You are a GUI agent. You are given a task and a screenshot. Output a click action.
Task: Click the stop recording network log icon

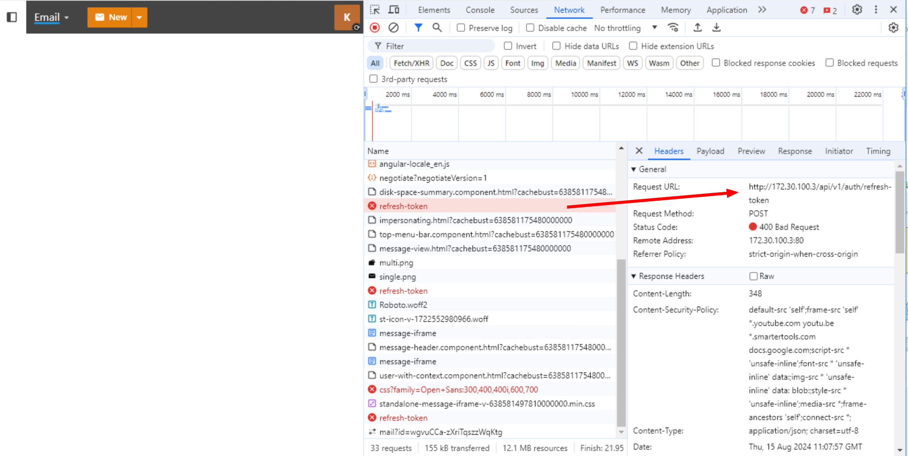point(375,28)
